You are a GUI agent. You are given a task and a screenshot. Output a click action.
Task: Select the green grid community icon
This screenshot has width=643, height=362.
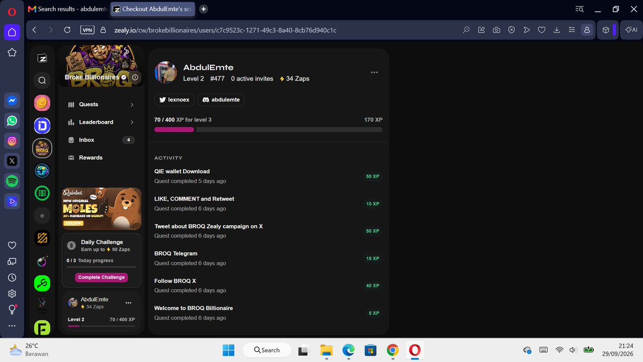point(42,193)
